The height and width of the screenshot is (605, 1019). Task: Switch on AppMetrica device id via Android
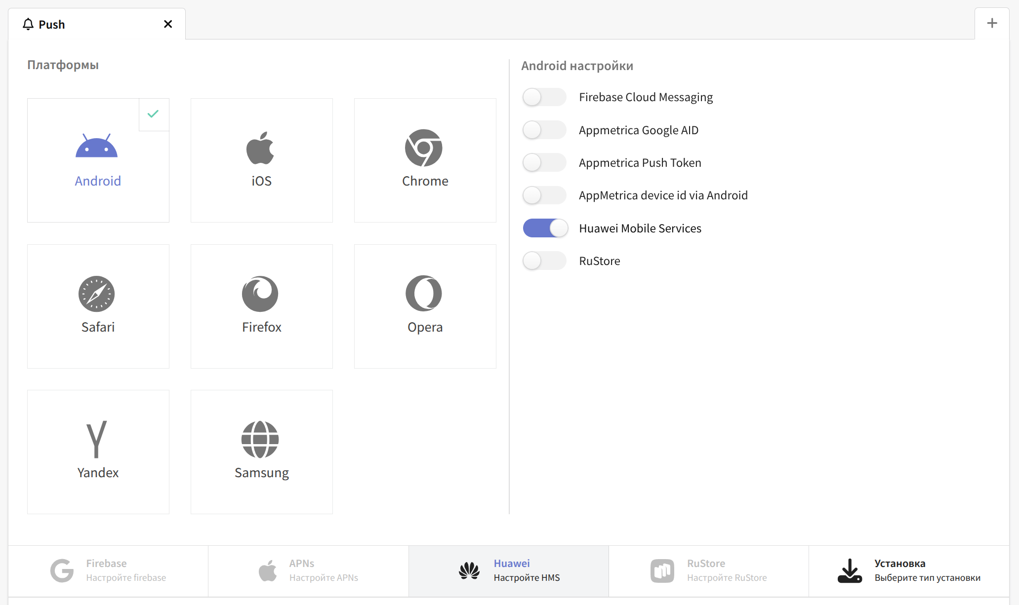point(544,195)
